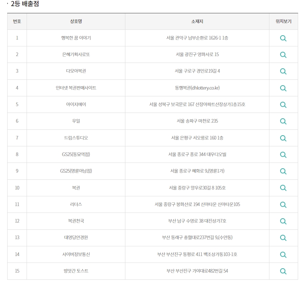The width and height of the screenshot is (301, 283).
Task: Click store name 방앗간 토스트
Action: [x=76, y=271]
